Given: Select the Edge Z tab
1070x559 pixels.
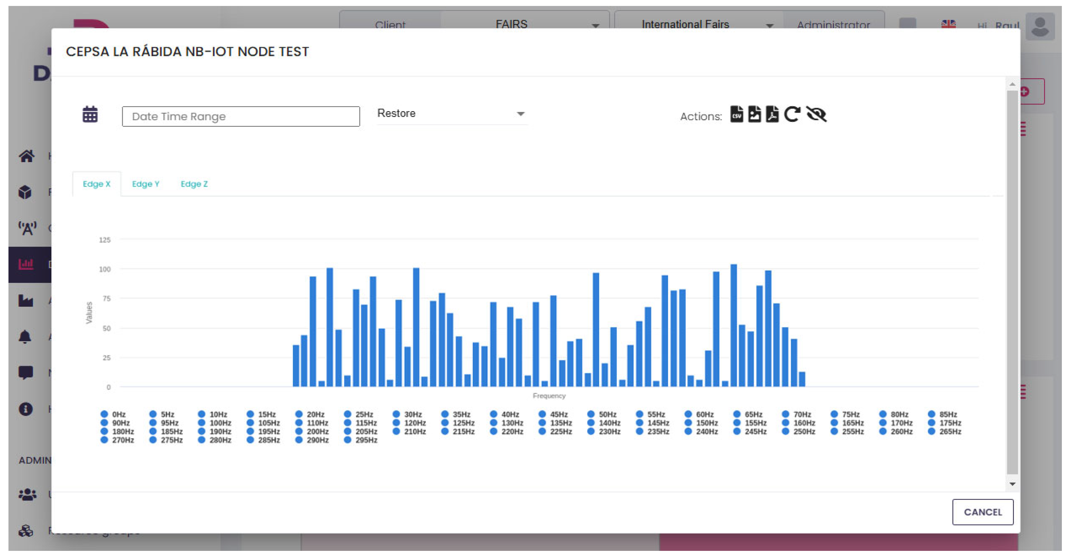Looking at the screenshot, I should pyautogui.click(x=194, y=184).
